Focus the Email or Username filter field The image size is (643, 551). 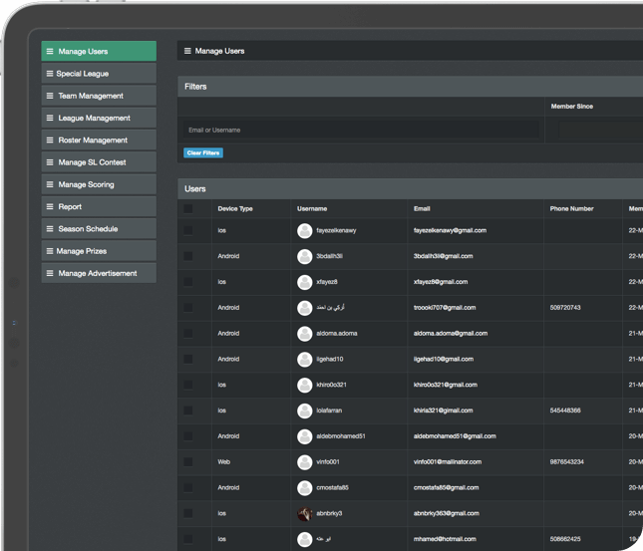pos(361,130)
